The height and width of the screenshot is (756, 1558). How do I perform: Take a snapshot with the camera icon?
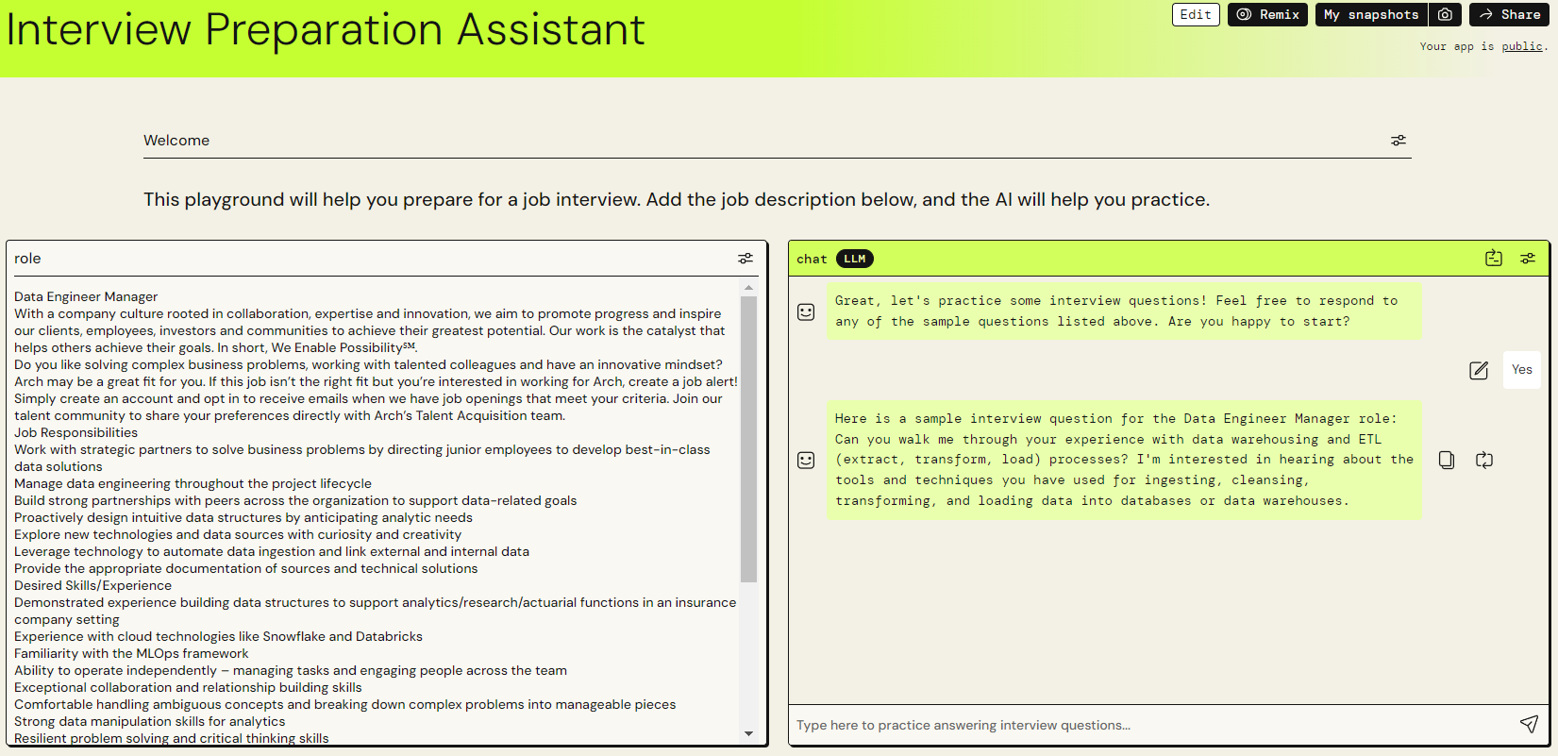[1445, 14]
